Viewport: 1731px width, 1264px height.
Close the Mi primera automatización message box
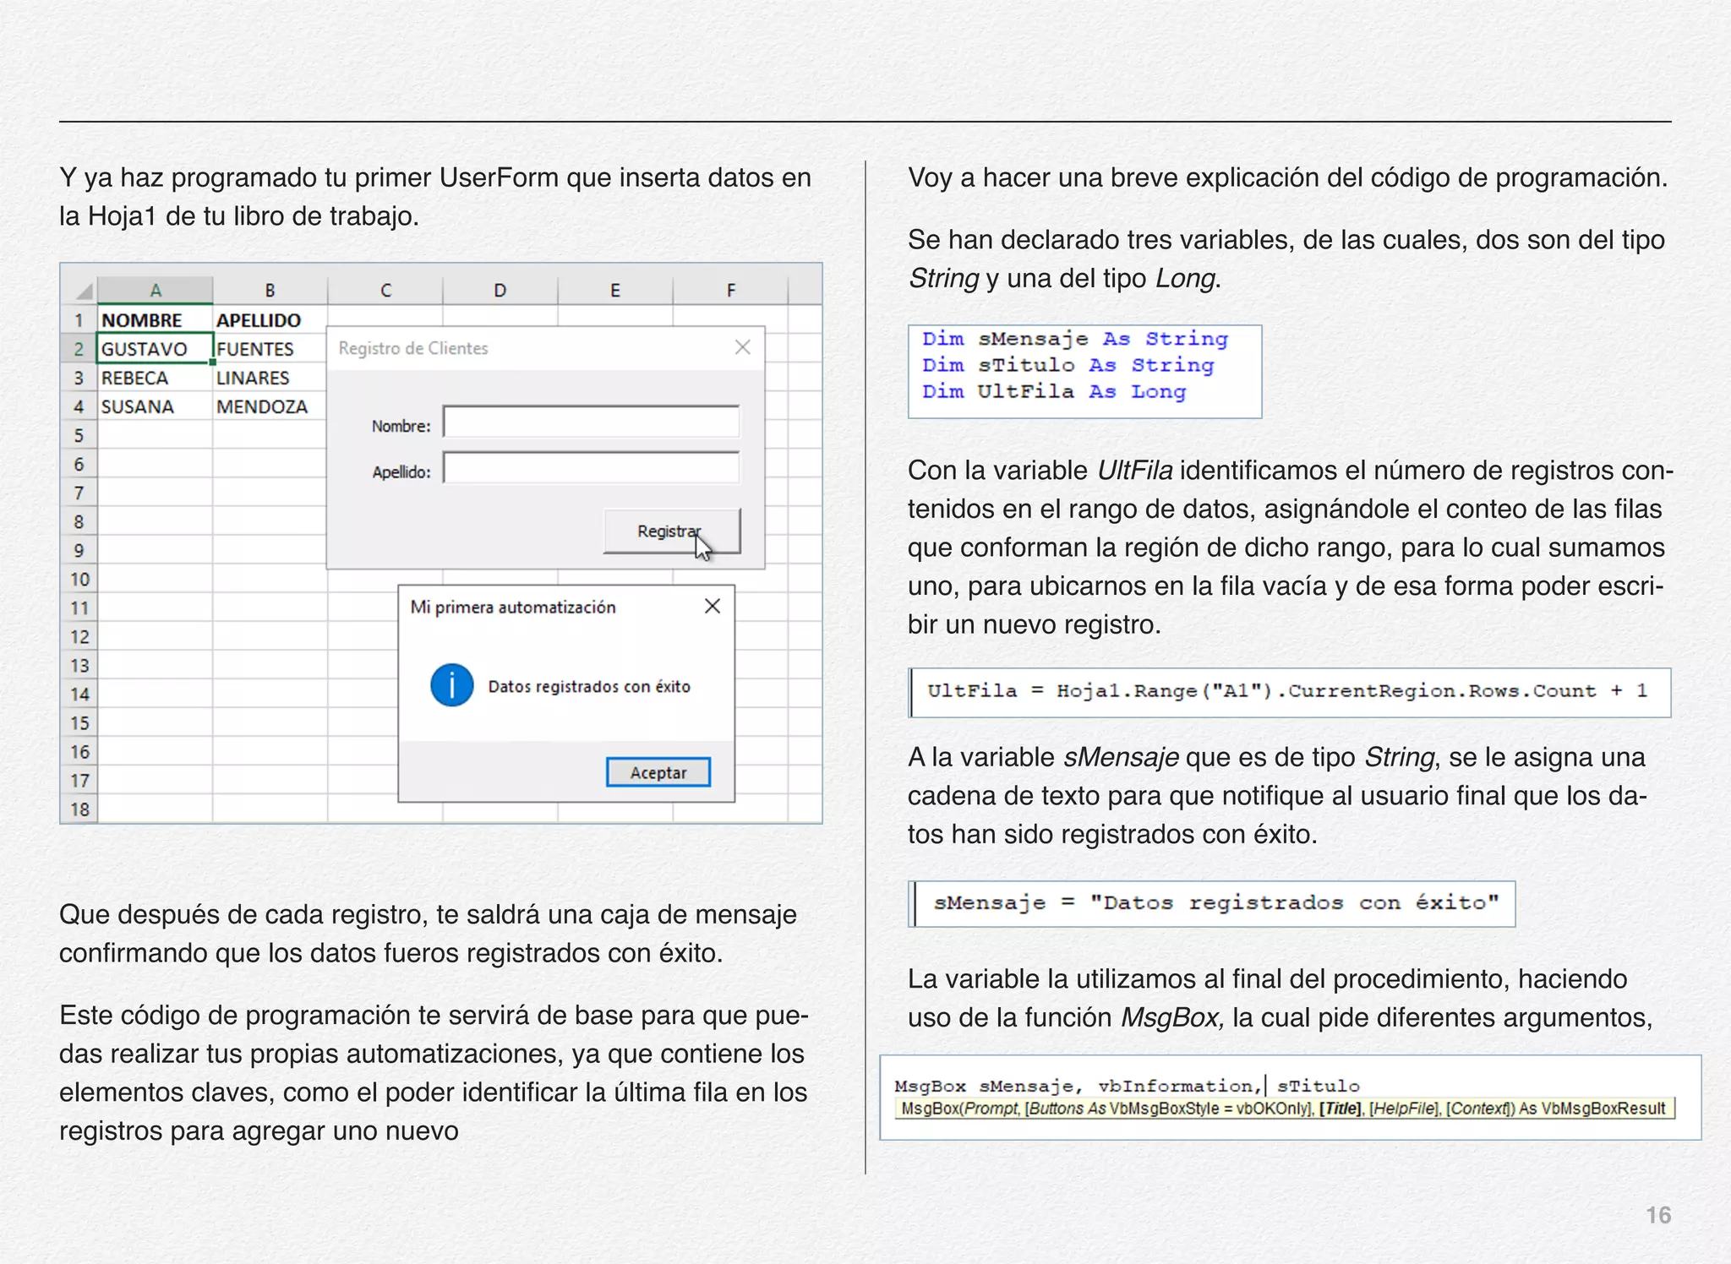(x=713, y=606)
